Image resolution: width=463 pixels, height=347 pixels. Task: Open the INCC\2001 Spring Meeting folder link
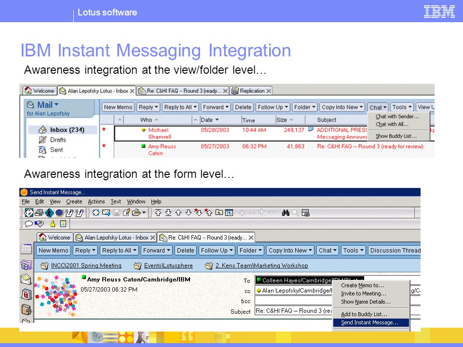(x=86, y=266)
